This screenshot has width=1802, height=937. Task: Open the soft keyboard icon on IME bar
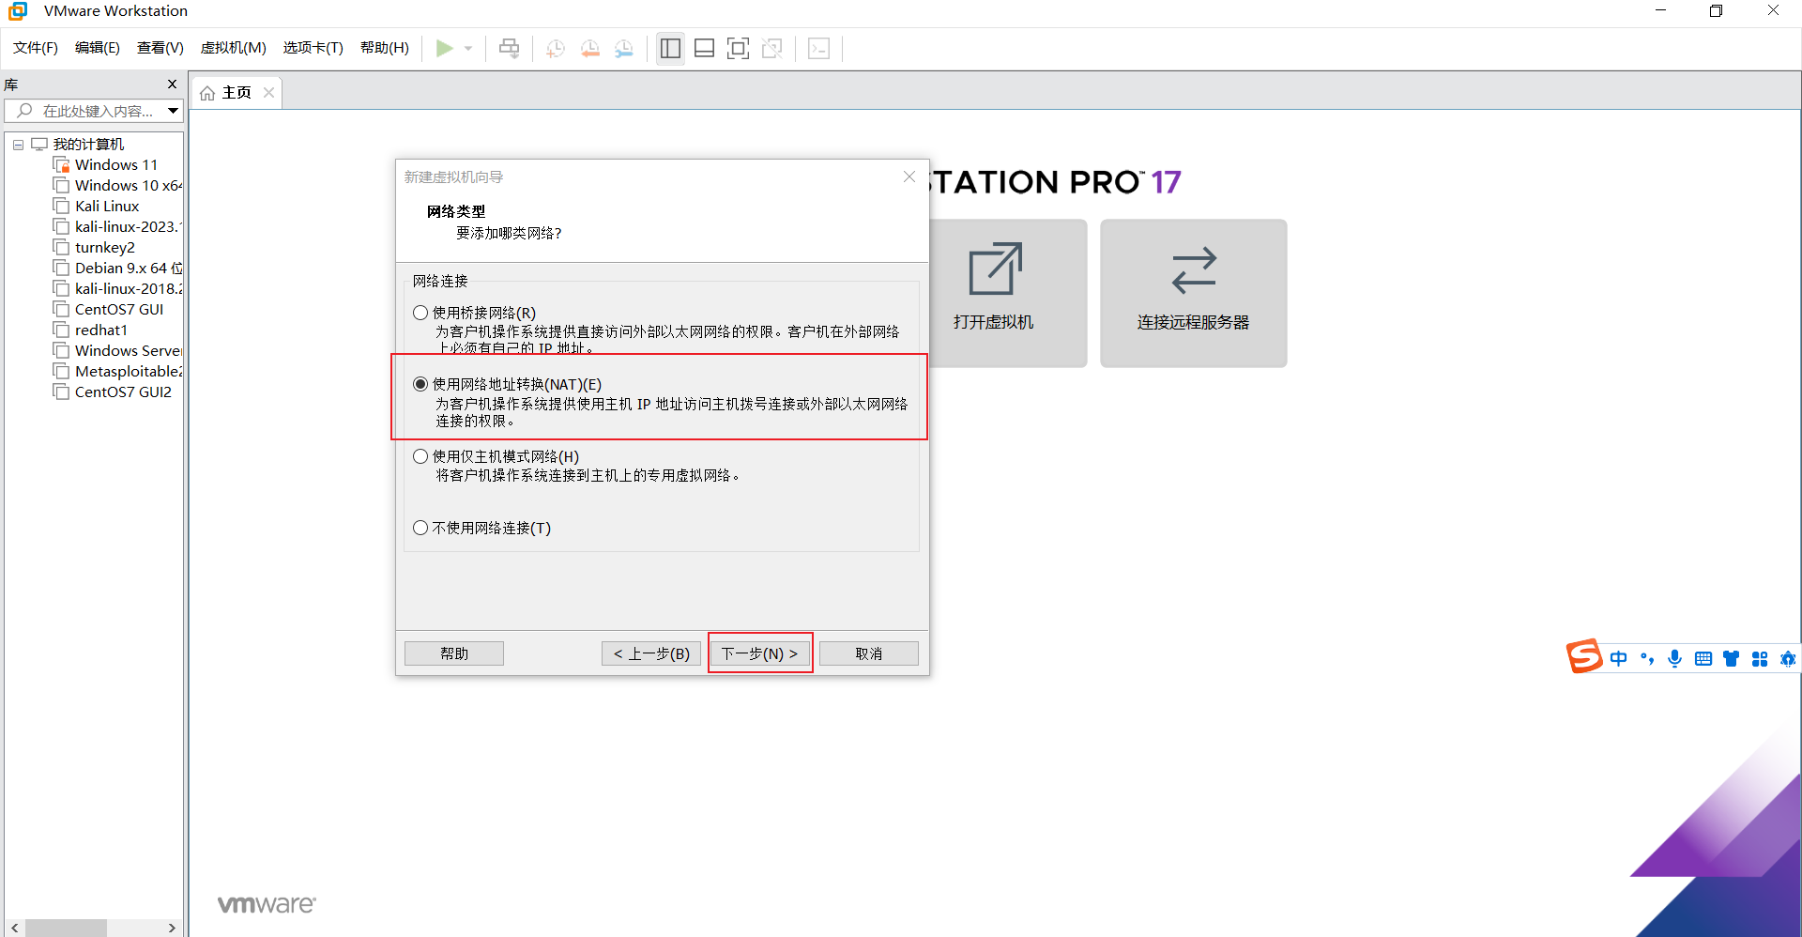(x=1703, y=658)
